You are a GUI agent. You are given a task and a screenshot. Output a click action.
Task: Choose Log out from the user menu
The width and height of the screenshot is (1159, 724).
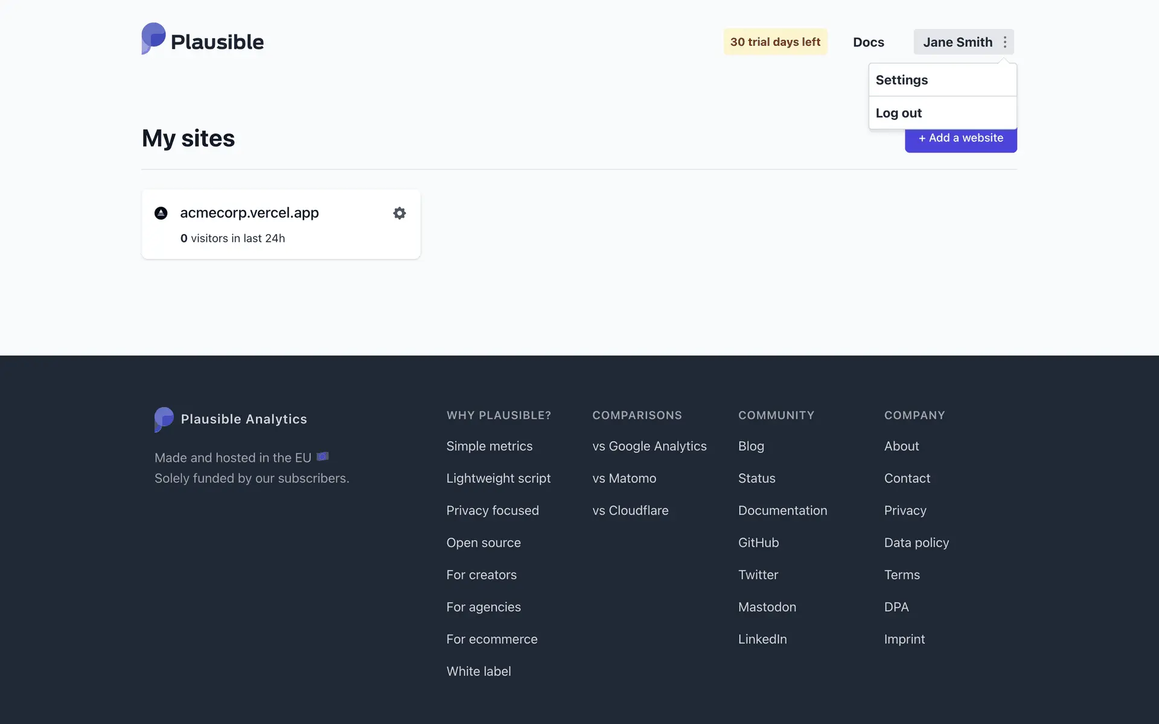click(898, 113)
